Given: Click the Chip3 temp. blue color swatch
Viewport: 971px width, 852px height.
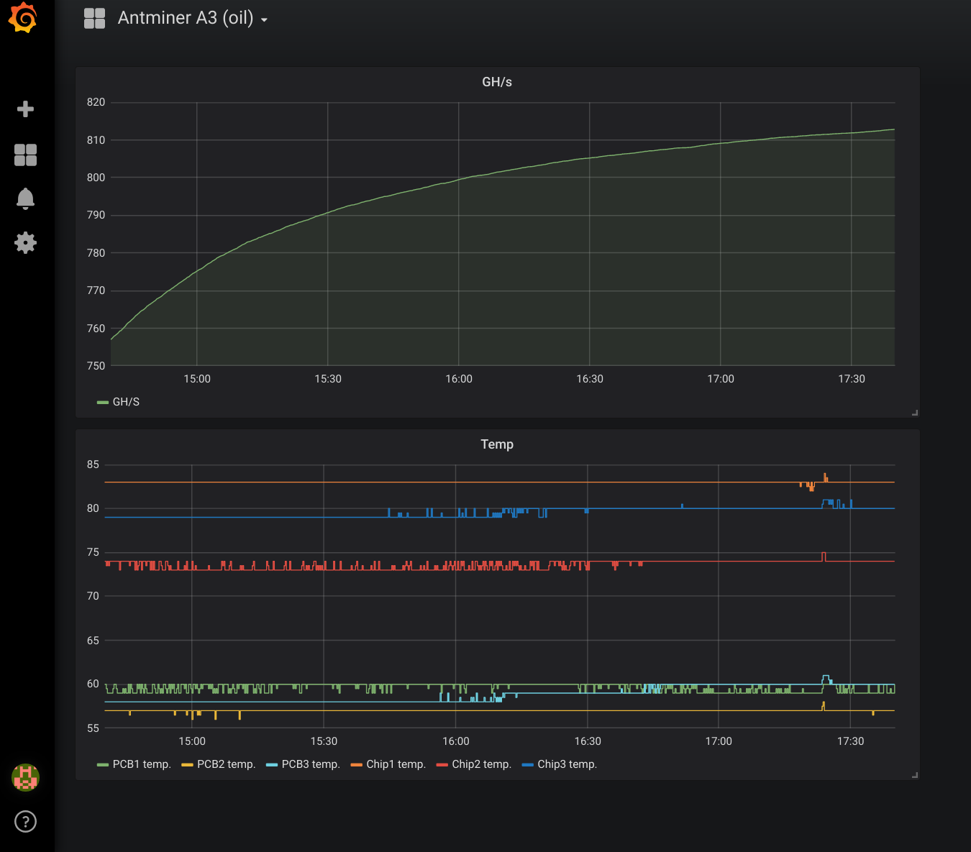Looking at the screenshot, I should pos(528,765).
